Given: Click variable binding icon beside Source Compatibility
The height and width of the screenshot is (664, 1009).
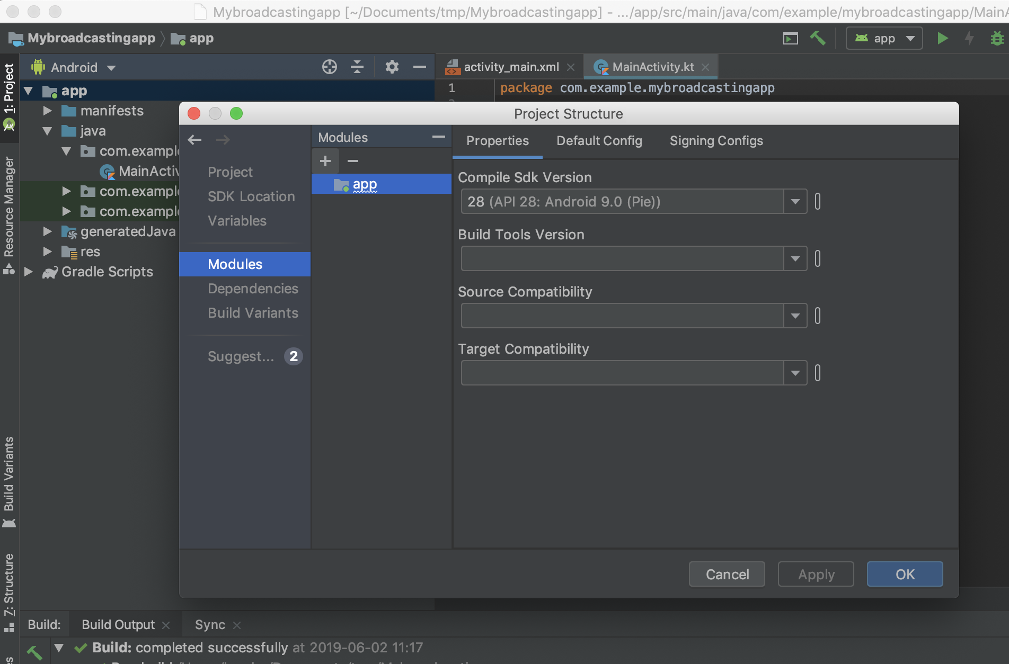Looking at the screenshot, I should [x=818, y=316].
